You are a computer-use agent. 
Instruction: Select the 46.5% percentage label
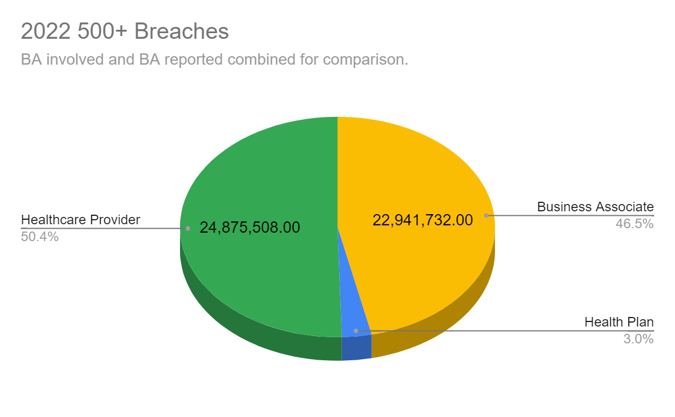pos(635,224)
